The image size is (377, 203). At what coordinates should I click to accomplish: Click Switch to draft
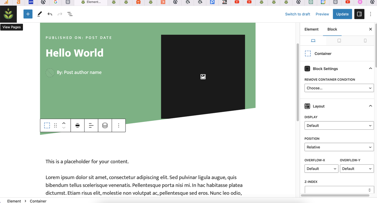click(x=297, y=14)
